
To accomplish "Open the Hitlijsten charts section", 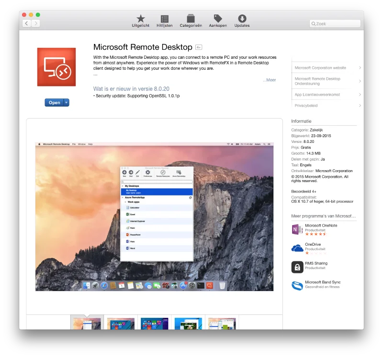I will pyautogui.click(x=164, y=21).
